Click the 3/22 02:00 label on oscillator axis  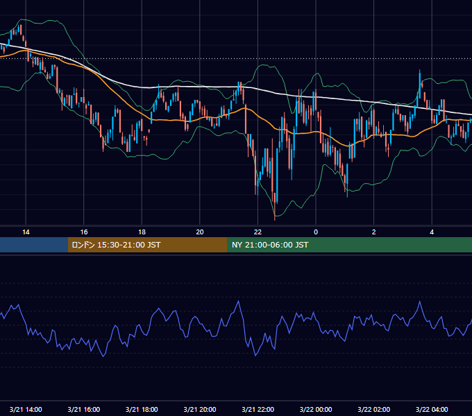point(374,409)
